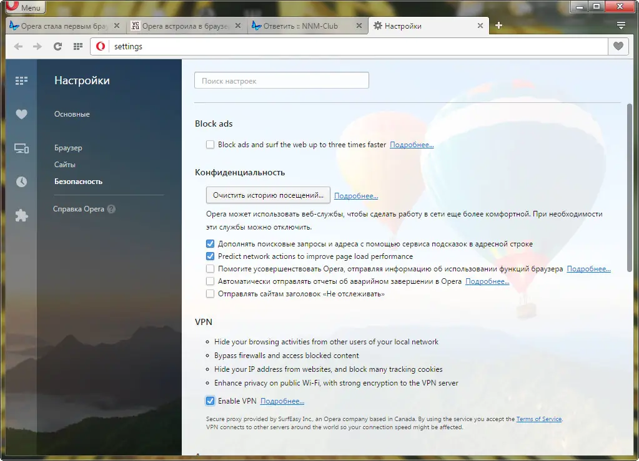Open Extensions from the sidebar puzzle icon
The image size is (639, 461).
click(x=22, y=215)
